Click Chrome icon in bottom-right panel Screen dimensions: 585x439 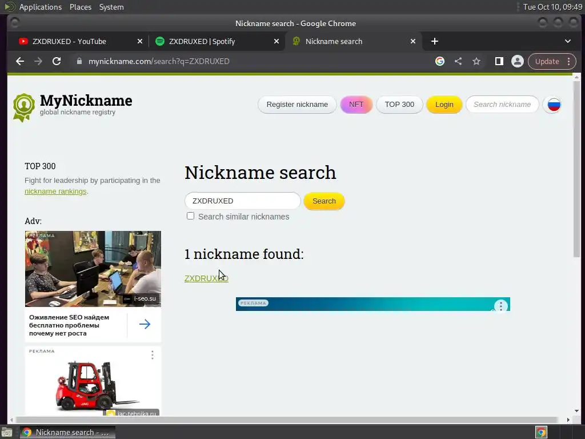click(x=541, y=432)
